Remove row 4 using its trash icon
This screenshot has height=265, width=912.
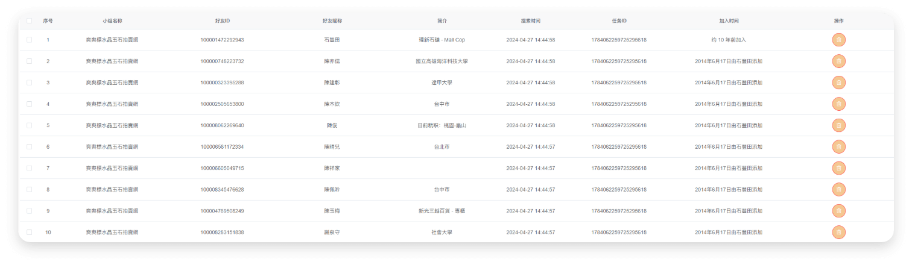pos(838,104)
